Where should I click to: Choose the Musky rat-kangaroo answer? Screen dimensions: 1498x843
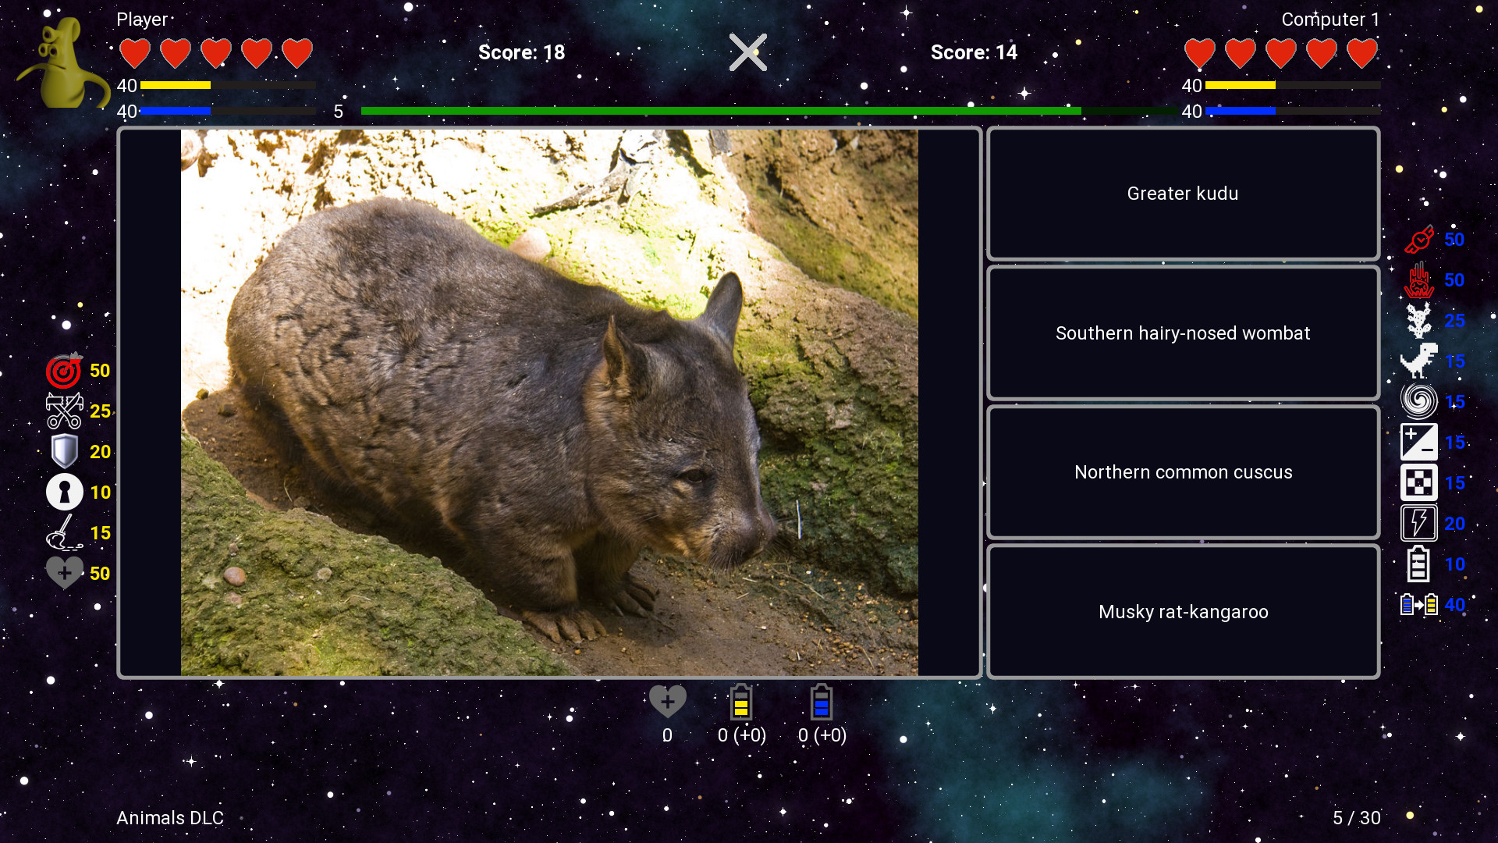point(1182,611)
